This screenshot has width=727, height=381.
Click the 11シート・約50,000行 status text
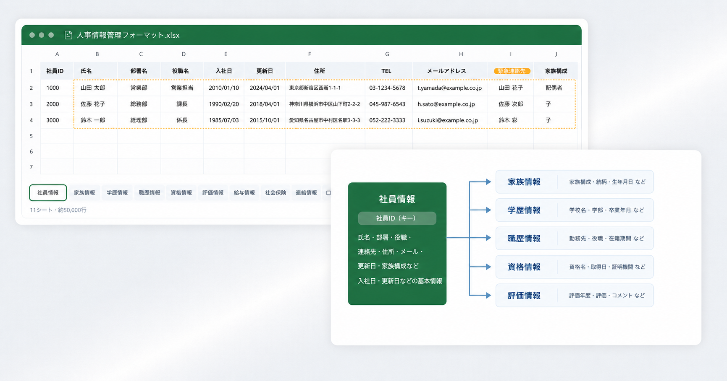(x=58, y=210)
